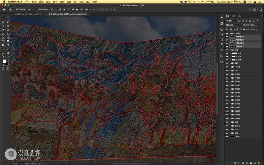Toggle visibility of 左1树 group
This screenshot has width=264, height=165.
[227, 85]
